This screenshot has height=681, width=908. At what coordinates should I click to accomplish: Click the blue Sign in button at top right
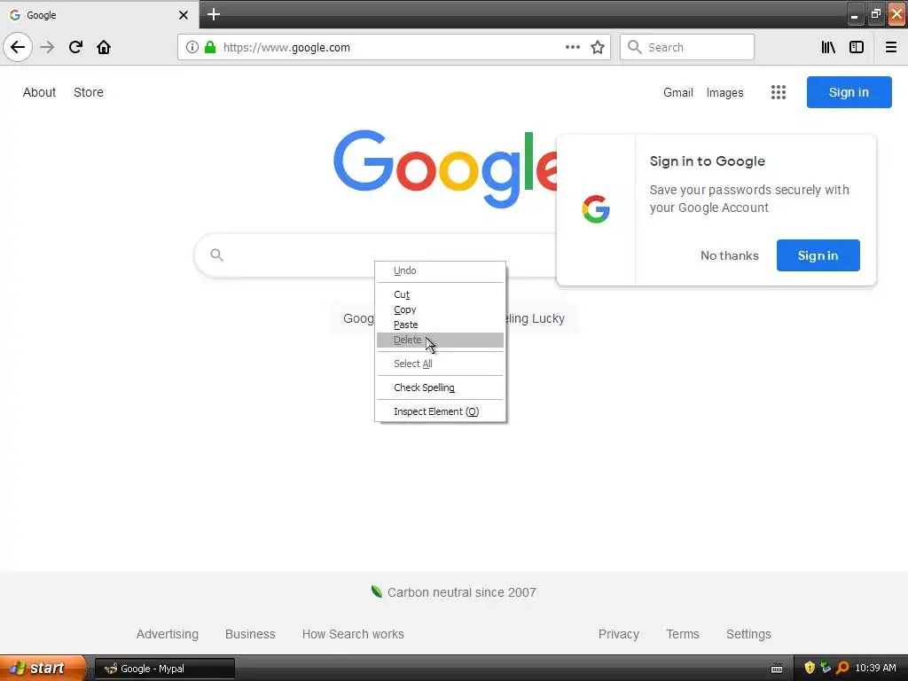click(849, 92)
